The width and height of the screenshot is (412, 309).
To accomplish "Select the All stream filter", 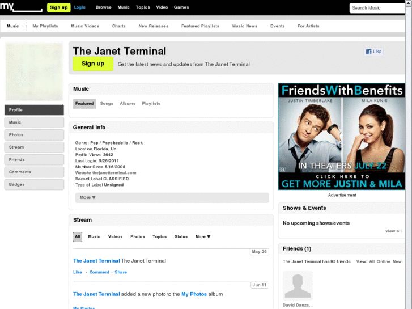I will [x=78, y=236].
